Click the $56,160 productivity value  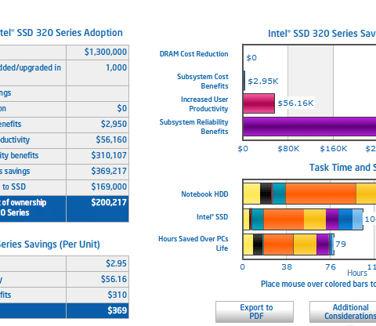[x=111, y=139]
